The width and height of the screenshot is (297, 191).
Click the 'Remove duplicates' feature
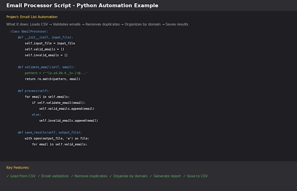[x=89, y=176]
